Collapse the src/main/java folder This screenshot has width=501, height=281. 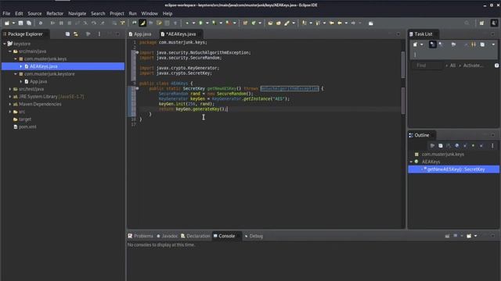[10, 52]
